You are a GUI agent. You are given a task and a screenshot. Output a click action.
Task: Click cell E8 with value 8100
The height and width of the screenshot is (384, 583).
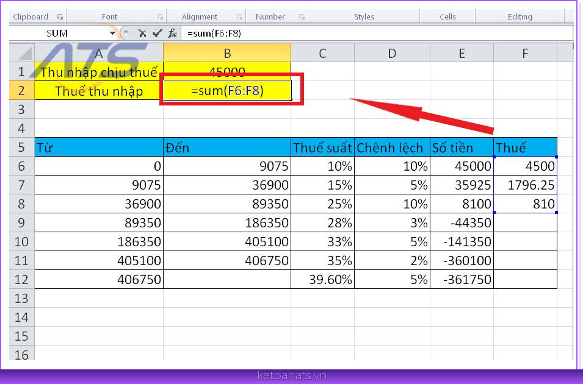[462, 204]
